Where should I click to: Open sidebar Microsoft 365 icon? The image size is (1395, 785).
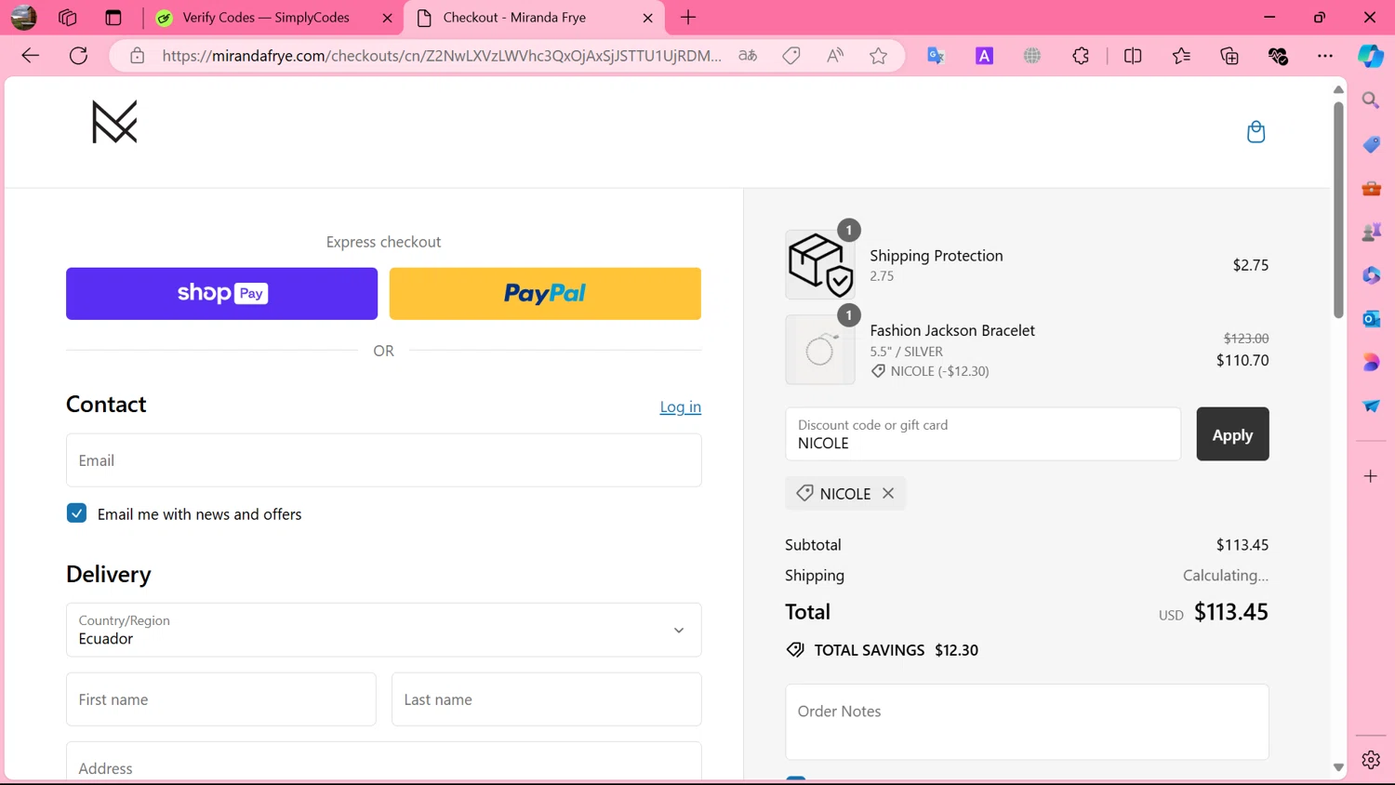tap(1371, 275)
